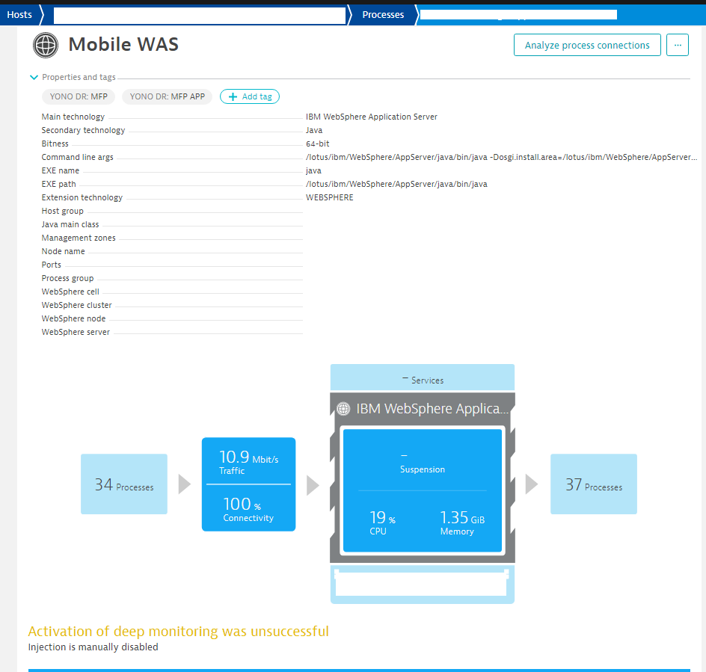Go to Hosts in the breadcrumb
The width and height of the screenshot is (706, 672).
pyautogui.click(x=20, y=14)
